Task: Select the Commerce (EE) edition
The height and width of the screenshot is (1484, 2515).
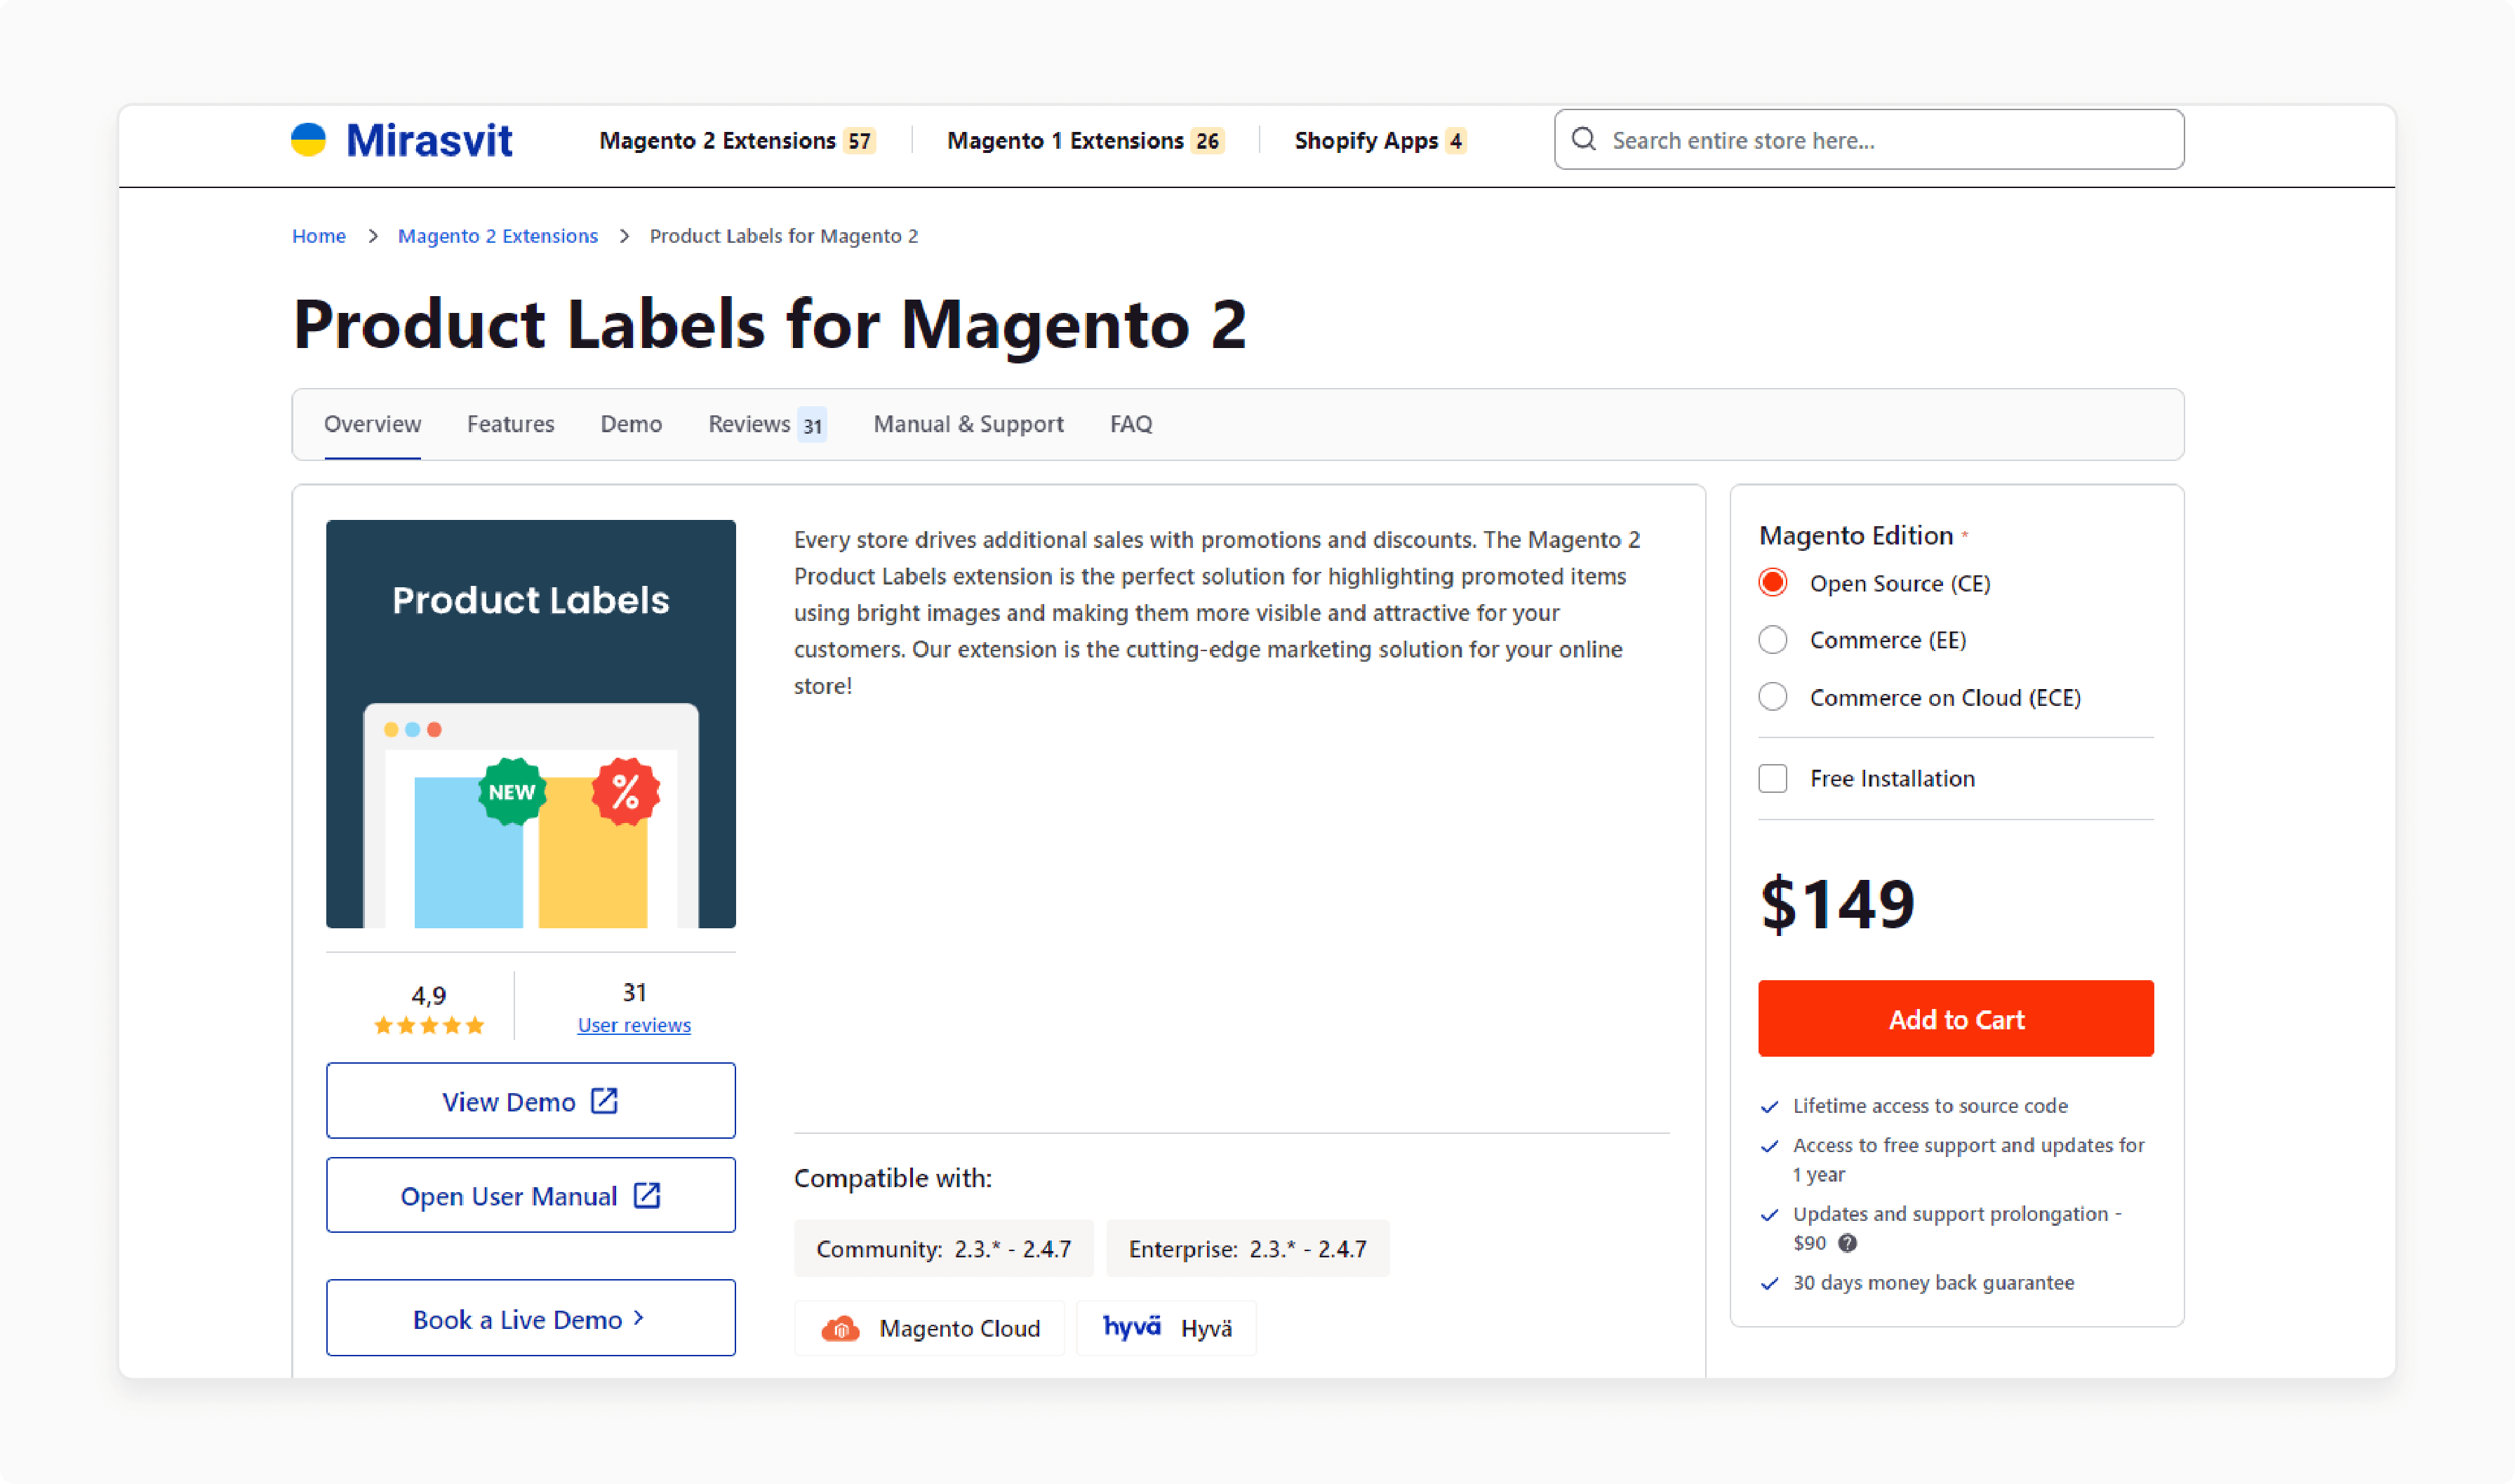Action: click(x=1773, y=640)
